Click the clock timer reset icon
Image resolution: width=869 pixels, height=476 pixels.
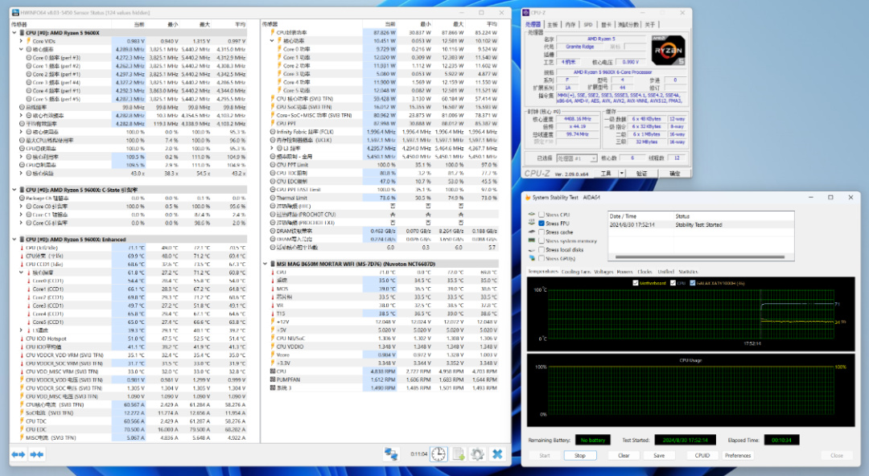click(439, 454)
